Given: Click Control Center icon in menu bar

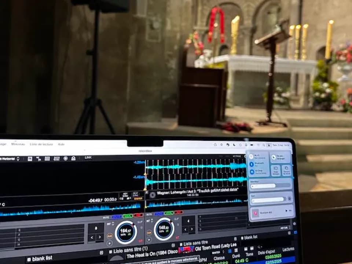Looking at the screenshot, I should (269, 145).
